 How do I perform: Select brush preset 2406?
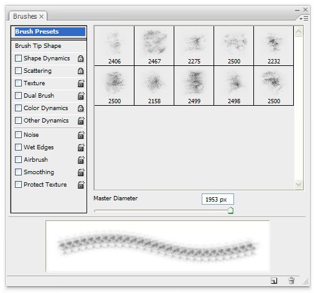pyautogui.click(x=115, y=45)
